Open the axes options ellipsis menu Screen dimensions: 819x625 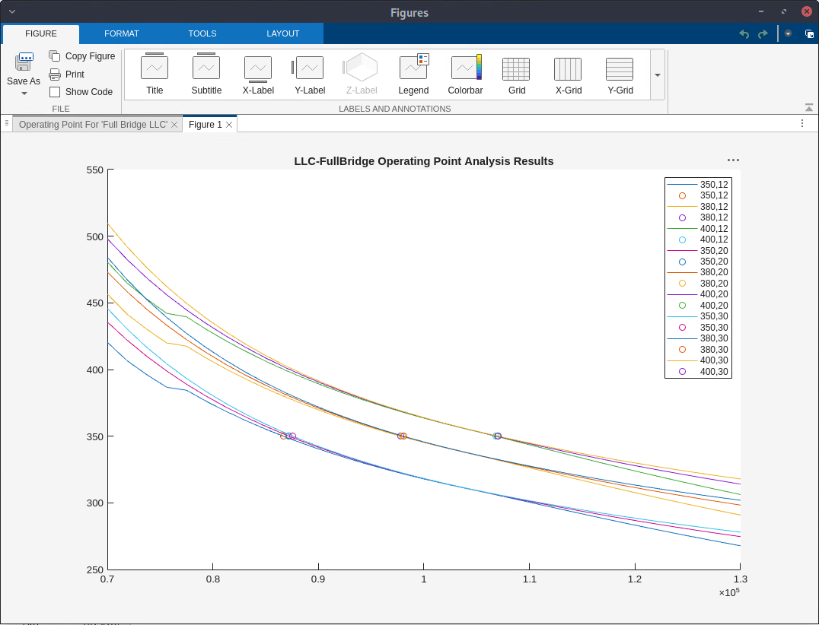point(733,160)
